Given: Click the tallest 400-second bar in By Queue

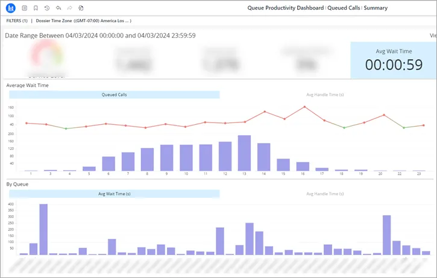Looking at the screenshot, I should (43, 229).
